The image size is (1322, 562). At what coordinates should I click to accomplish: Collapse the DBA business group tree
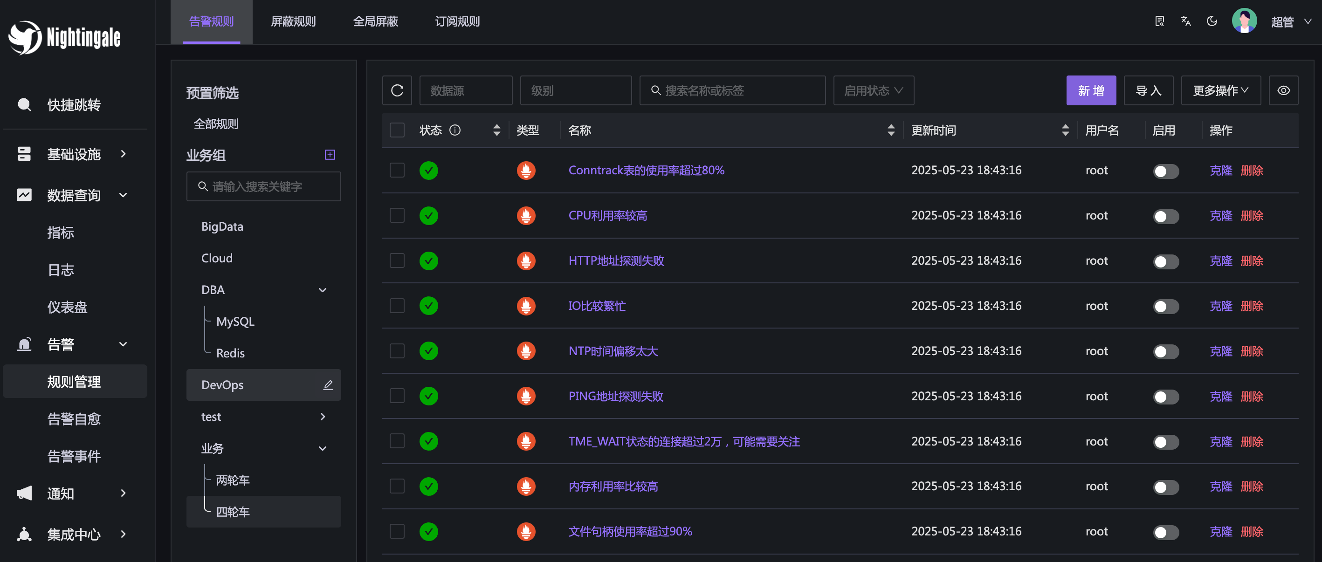[322, 290]
